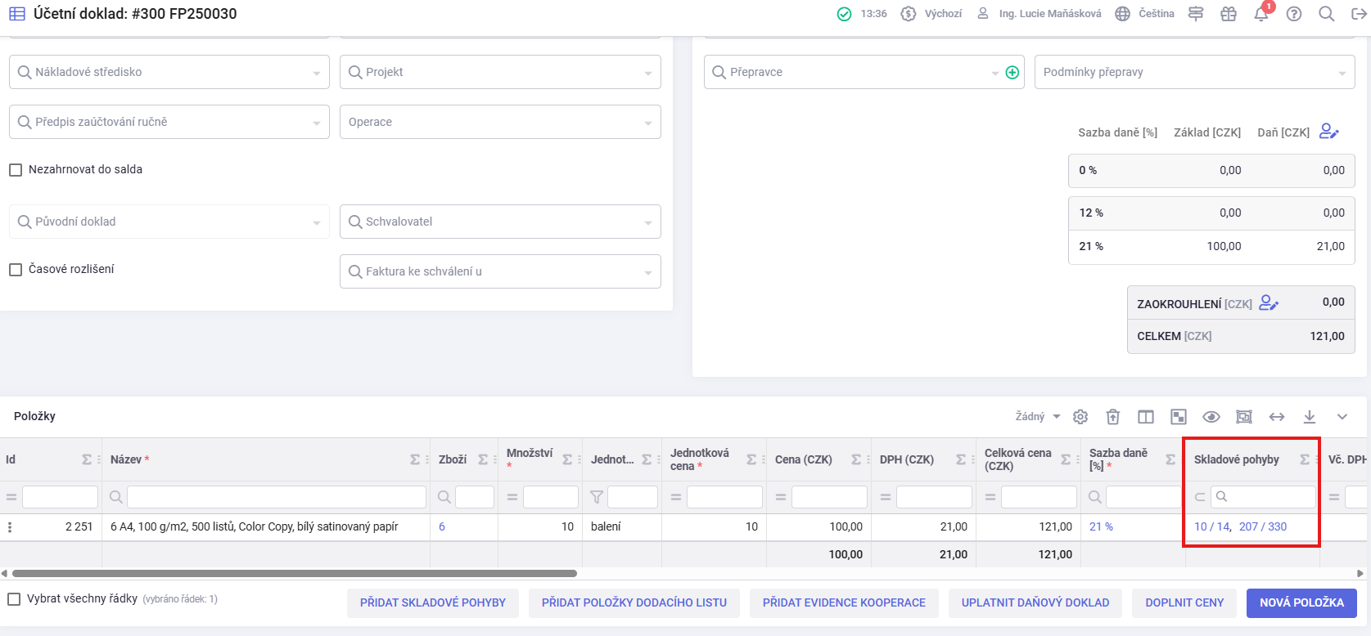Enable Nezahrnovat do salda checkbox

16,170
